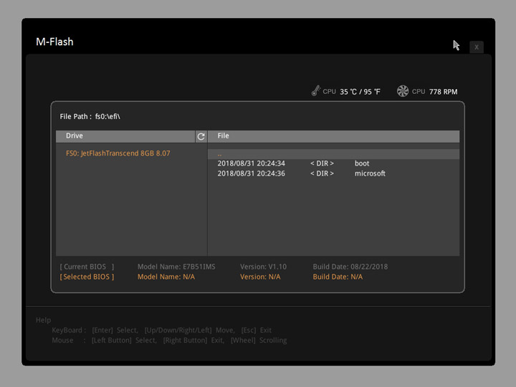
Task: Open the boot directory
Action: [362, 163]
